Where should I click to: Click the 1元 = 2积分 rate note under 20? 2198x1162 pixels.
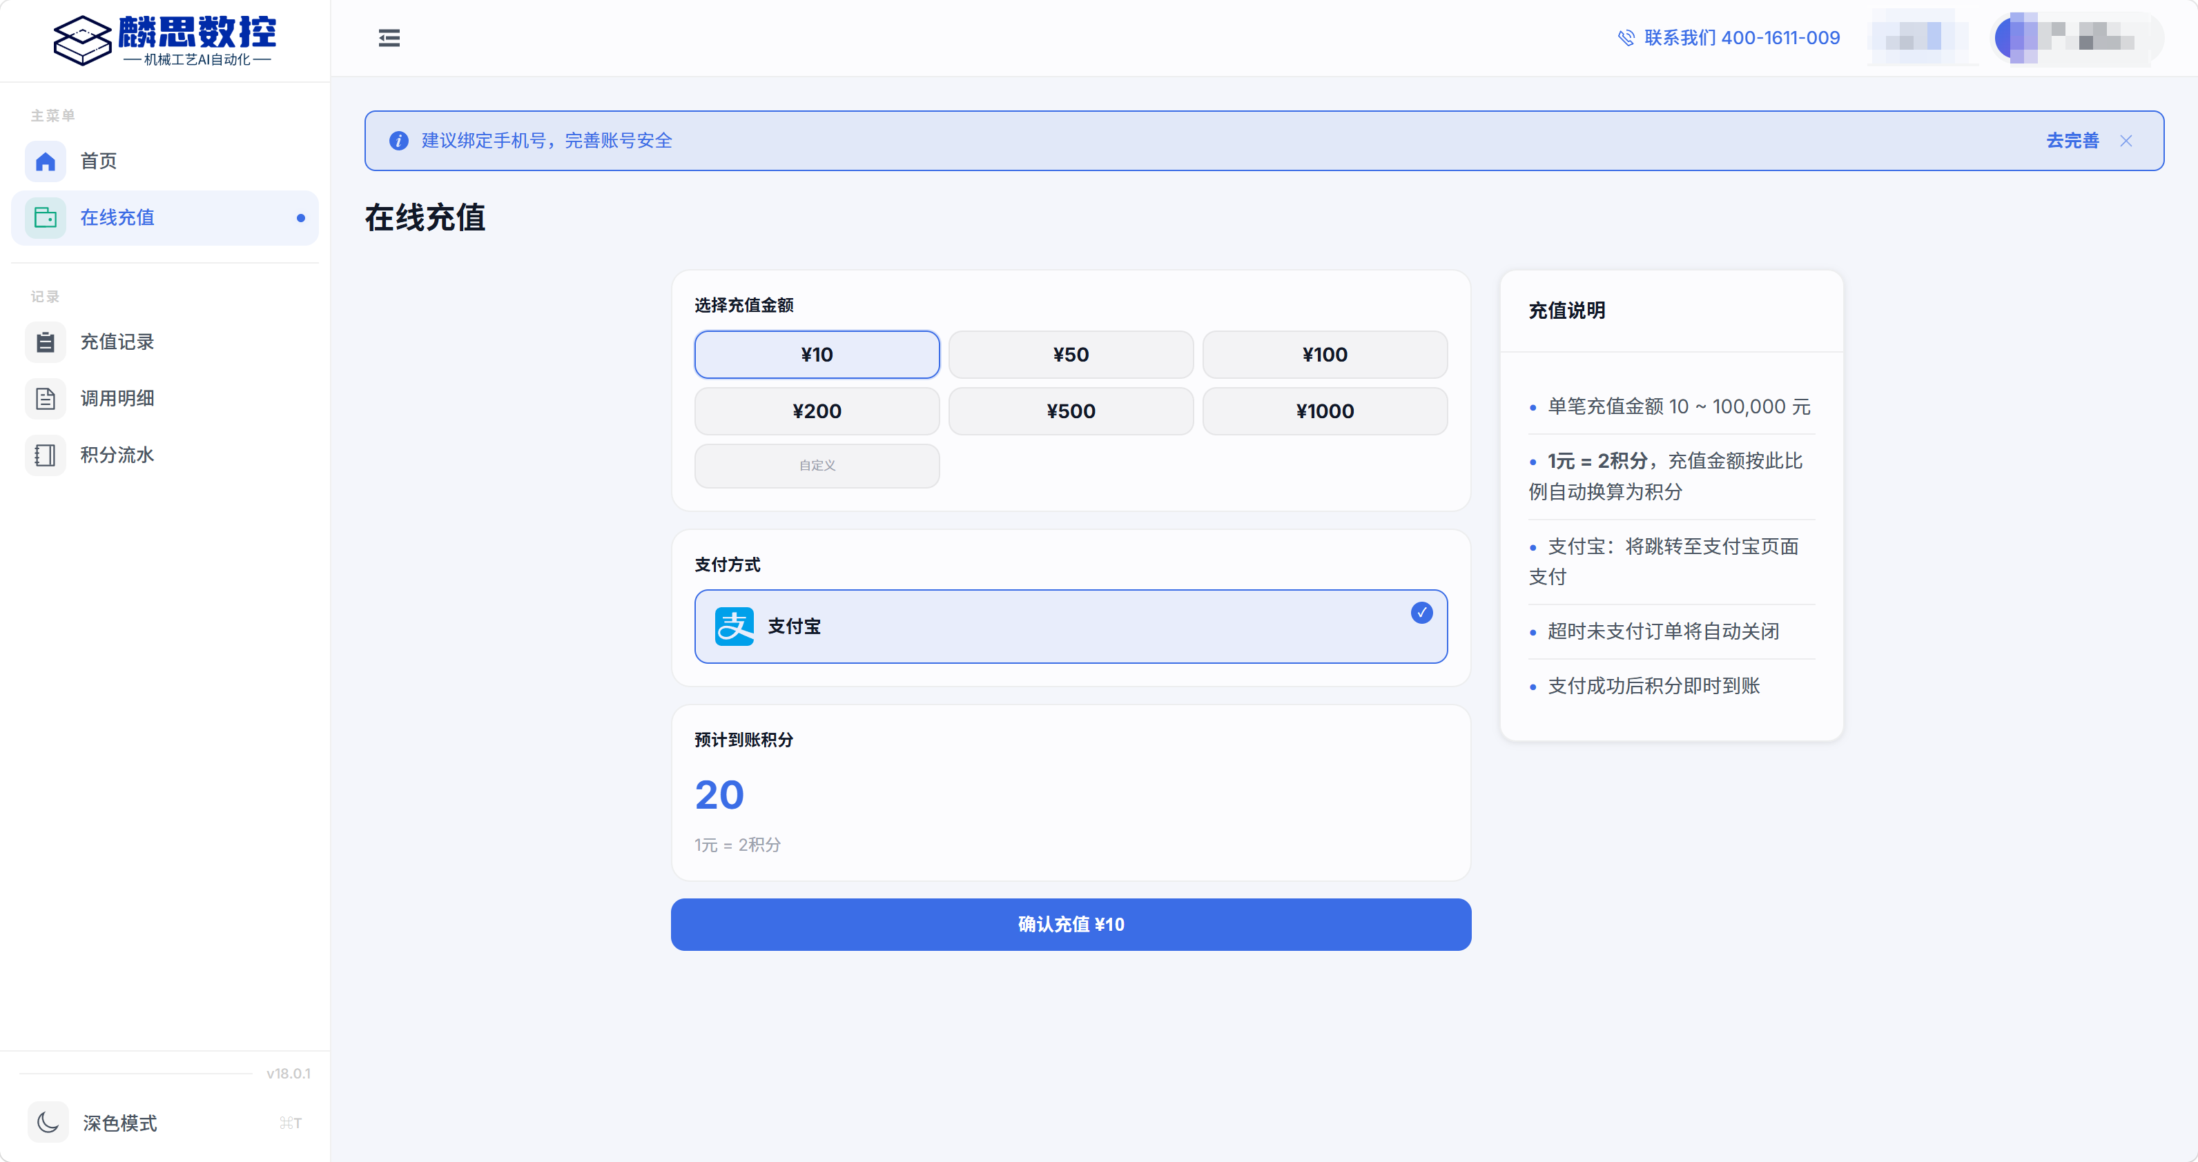[737, 845]
